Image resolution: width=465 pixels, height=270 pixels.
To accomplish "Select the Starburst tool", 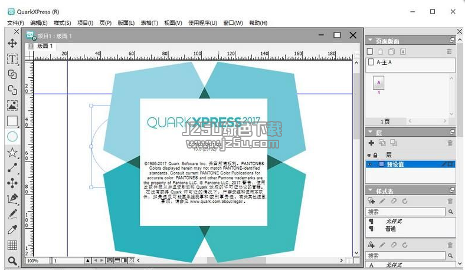I will [12, 152].
